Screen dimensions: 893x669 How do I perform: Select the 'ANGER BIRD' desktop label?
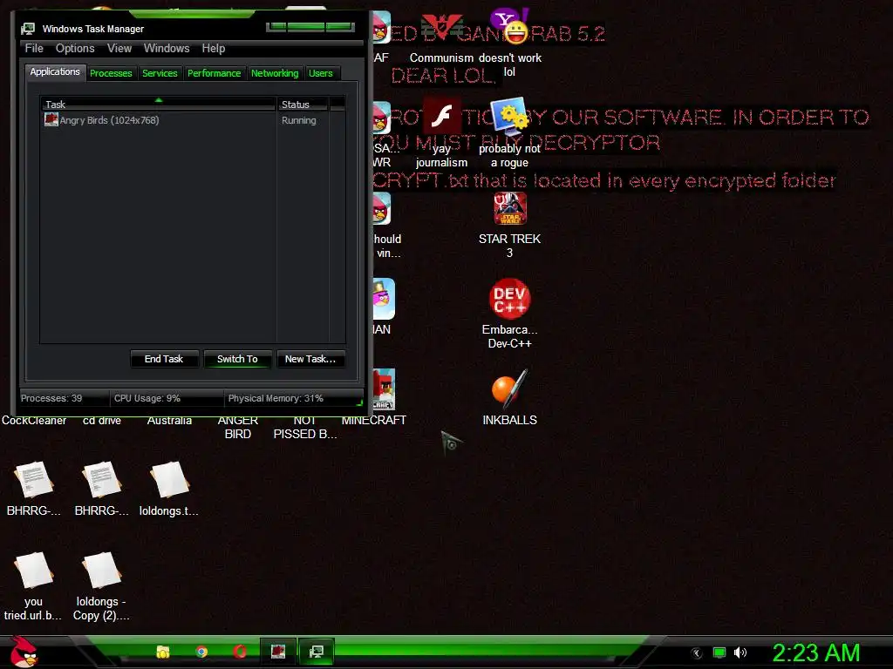point(237,427)
